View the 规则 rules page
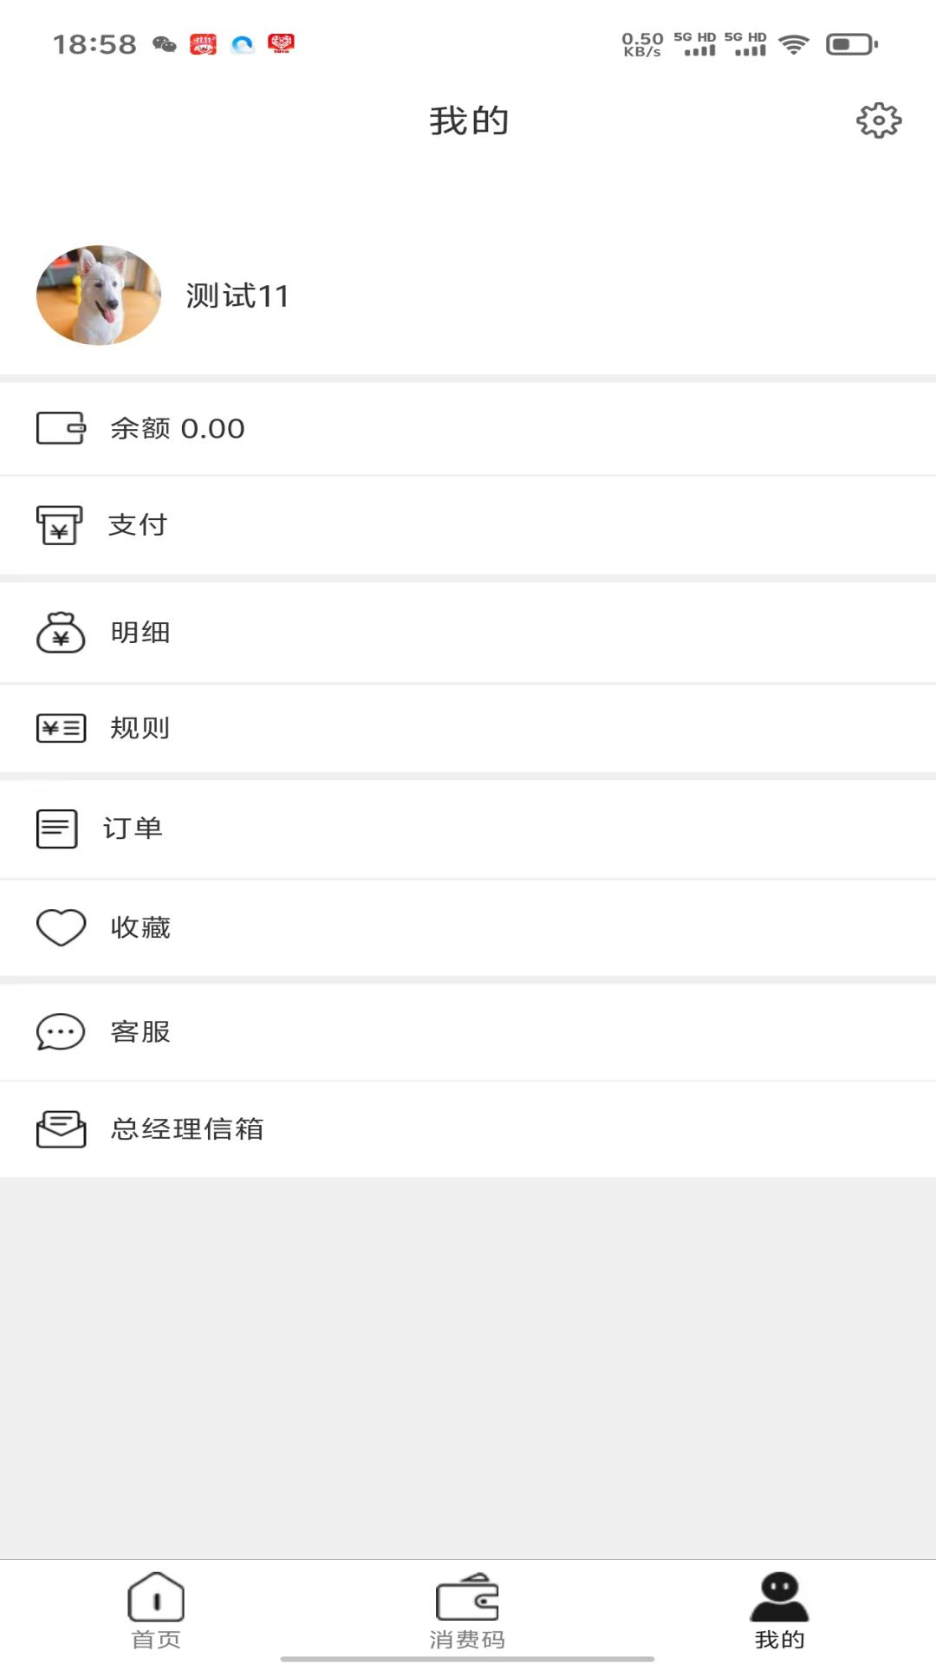The width and height of the screenshot is (936, 1664). (140, 728)
